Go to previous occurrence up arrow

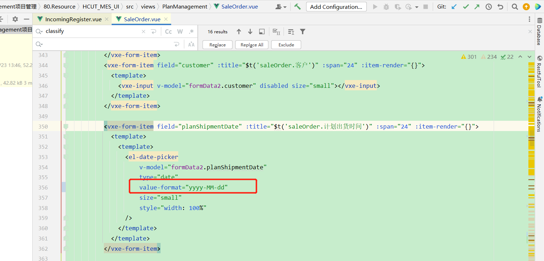click(x=239, y=32)
